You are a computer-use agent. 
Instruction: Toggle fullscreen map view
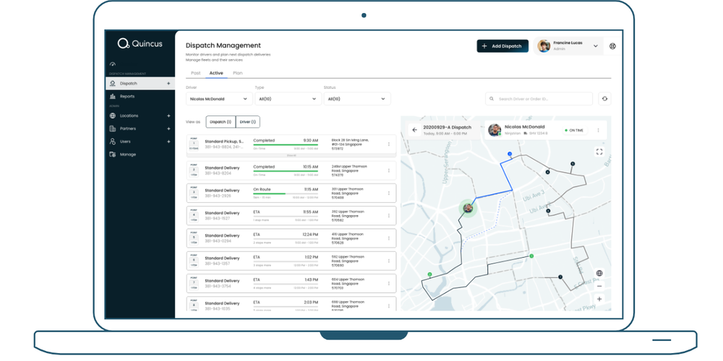pos(599,152)
